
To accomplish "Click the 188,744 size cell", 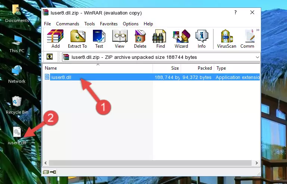I will (167, 77).
